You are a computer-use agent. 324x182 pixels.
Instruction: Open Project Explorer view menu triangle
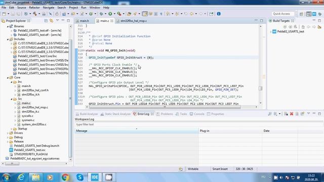pyautogui.click(x=57, y=20)
